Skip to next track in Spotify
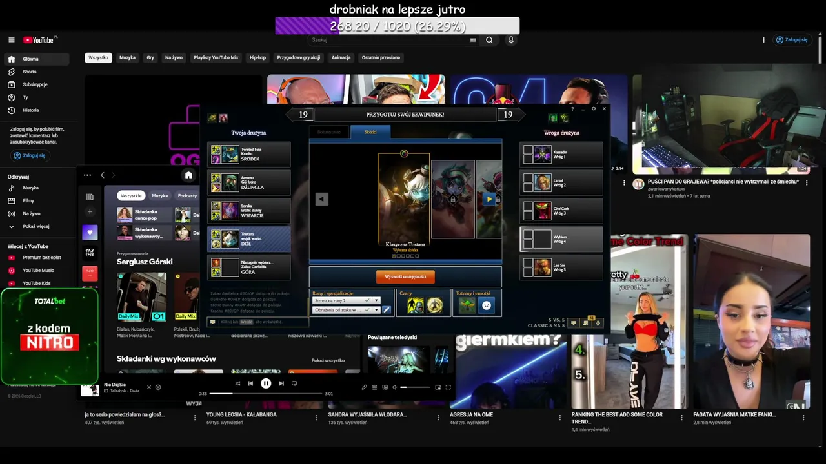The image size is (826, 464). coord(281,383)
